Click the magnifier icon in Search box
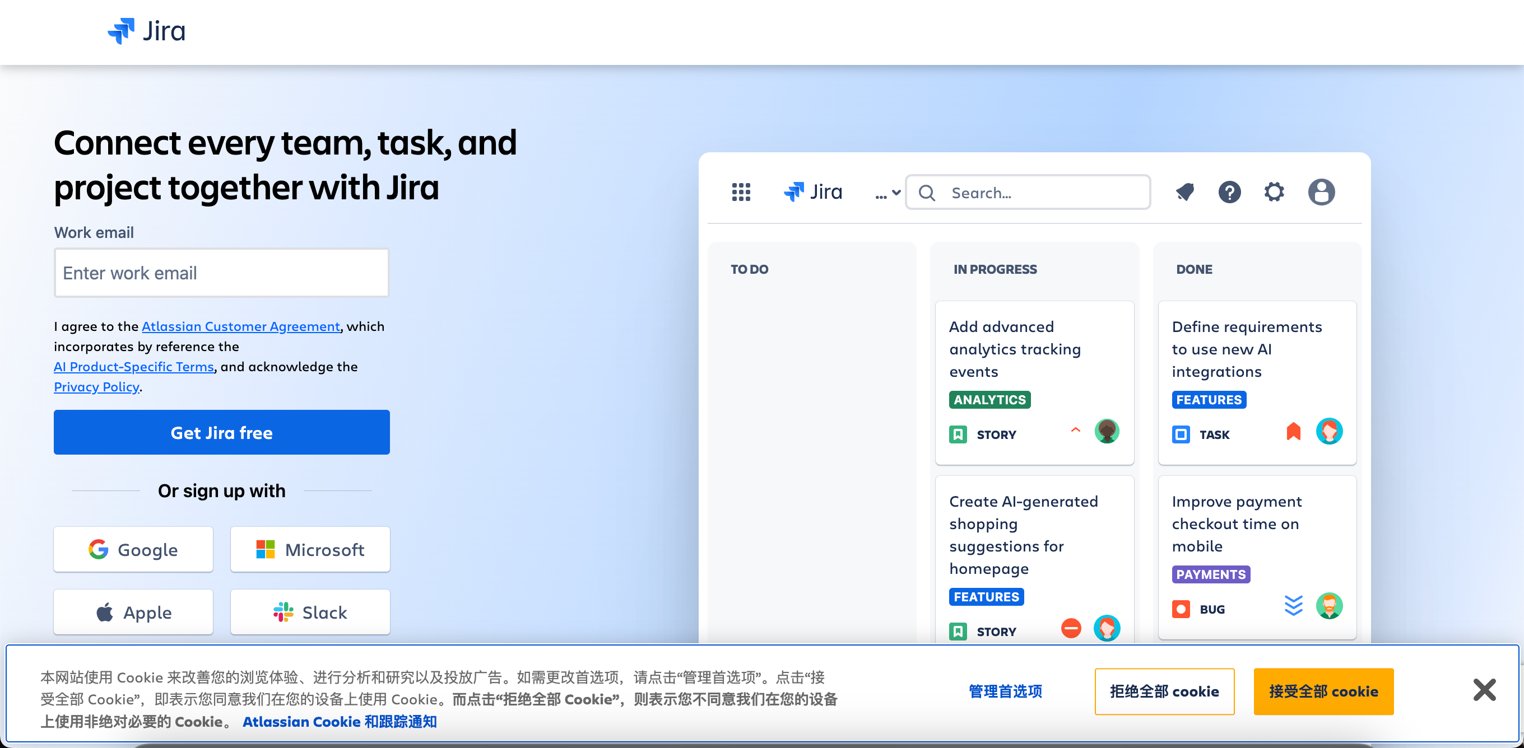The image size is (1524, 748). point(927,193)
